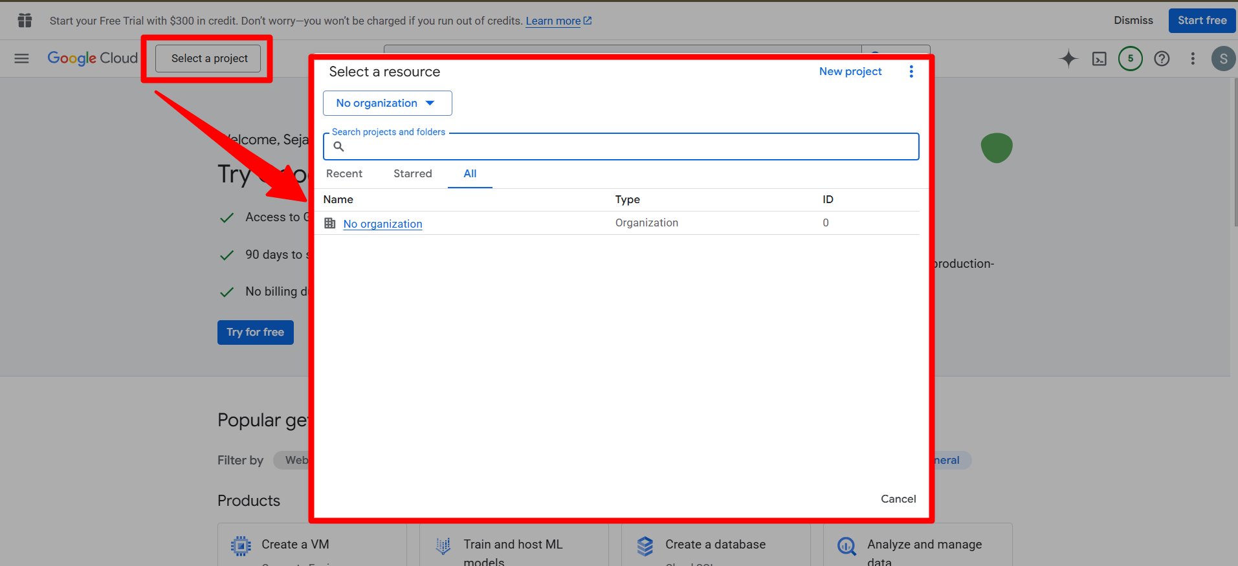
Task: Open notifications badge showing 5
Action: pyautogui.click(x=1131, y=59)
